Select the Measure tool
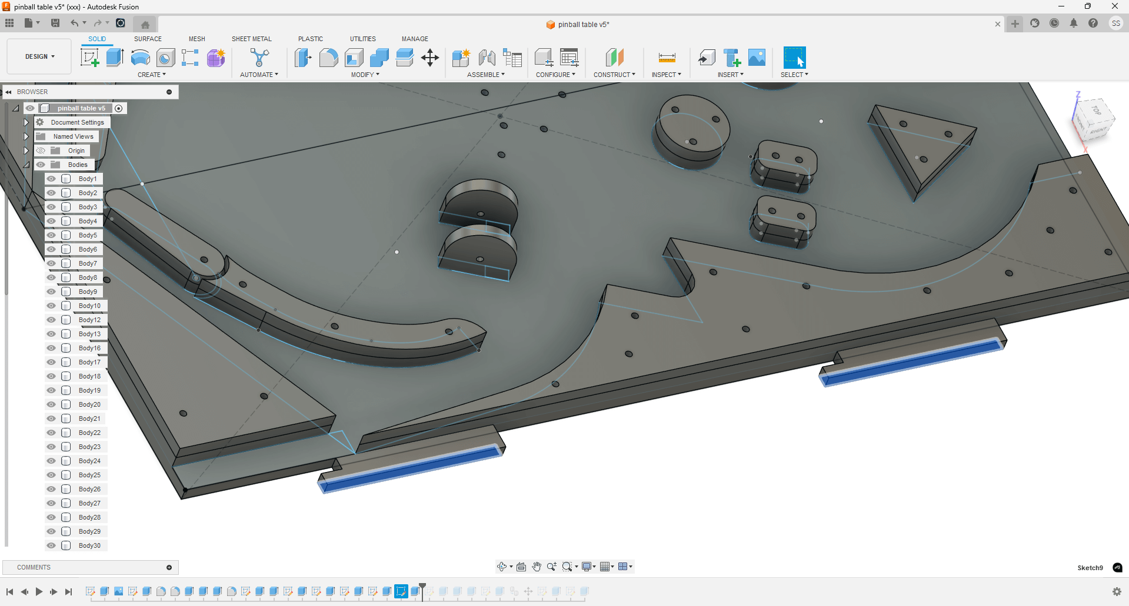This screenshot has width=1129, height=606. click(667, 58)
